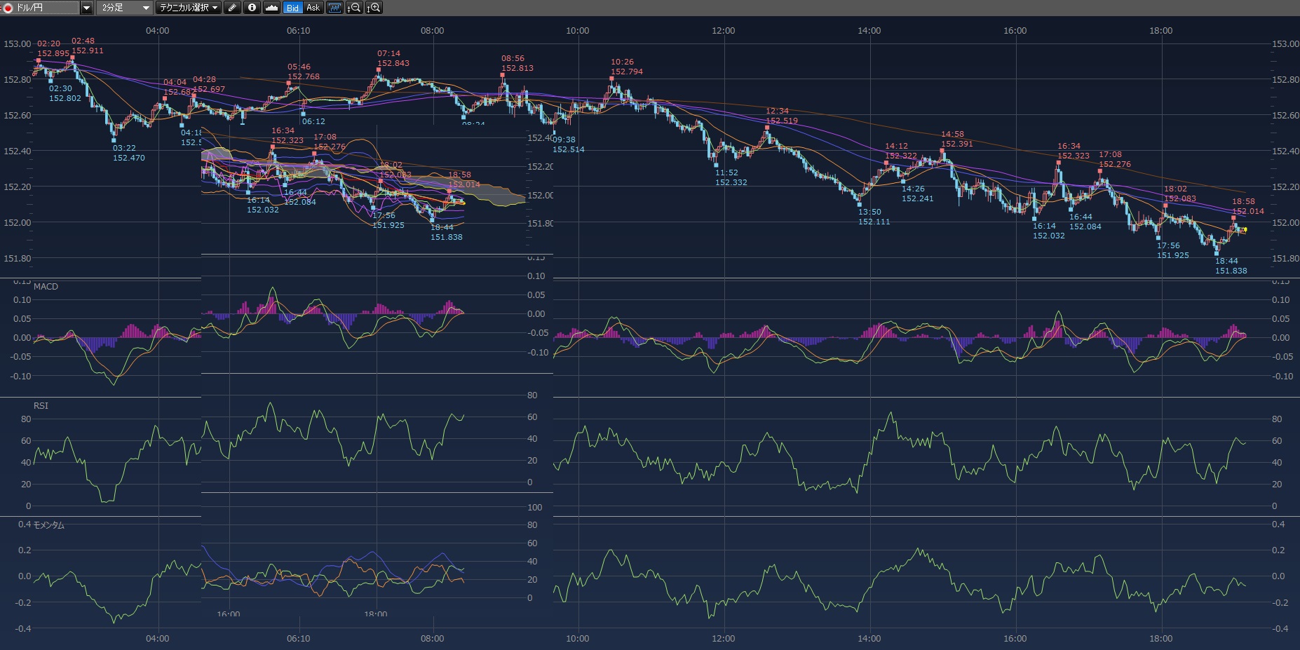The height and width of the screenshot is (650, 1300).
Task: Click the ドル/円 currency pair field
Action: point(43,8)
